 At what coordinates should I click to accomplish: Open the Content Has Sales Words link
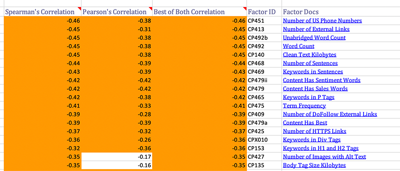[x=315, y=89]
